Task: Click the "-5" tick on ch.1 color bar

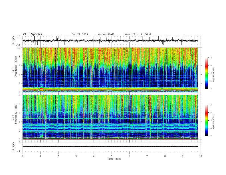Action: (210, 73)
